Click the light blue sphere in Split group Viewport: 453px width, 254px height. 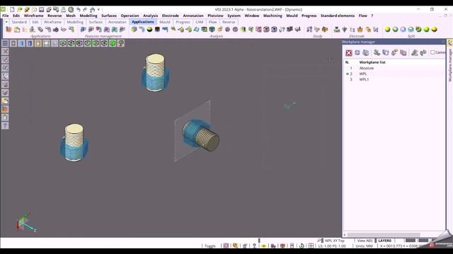pyautogui.click(x=403, y=30)
